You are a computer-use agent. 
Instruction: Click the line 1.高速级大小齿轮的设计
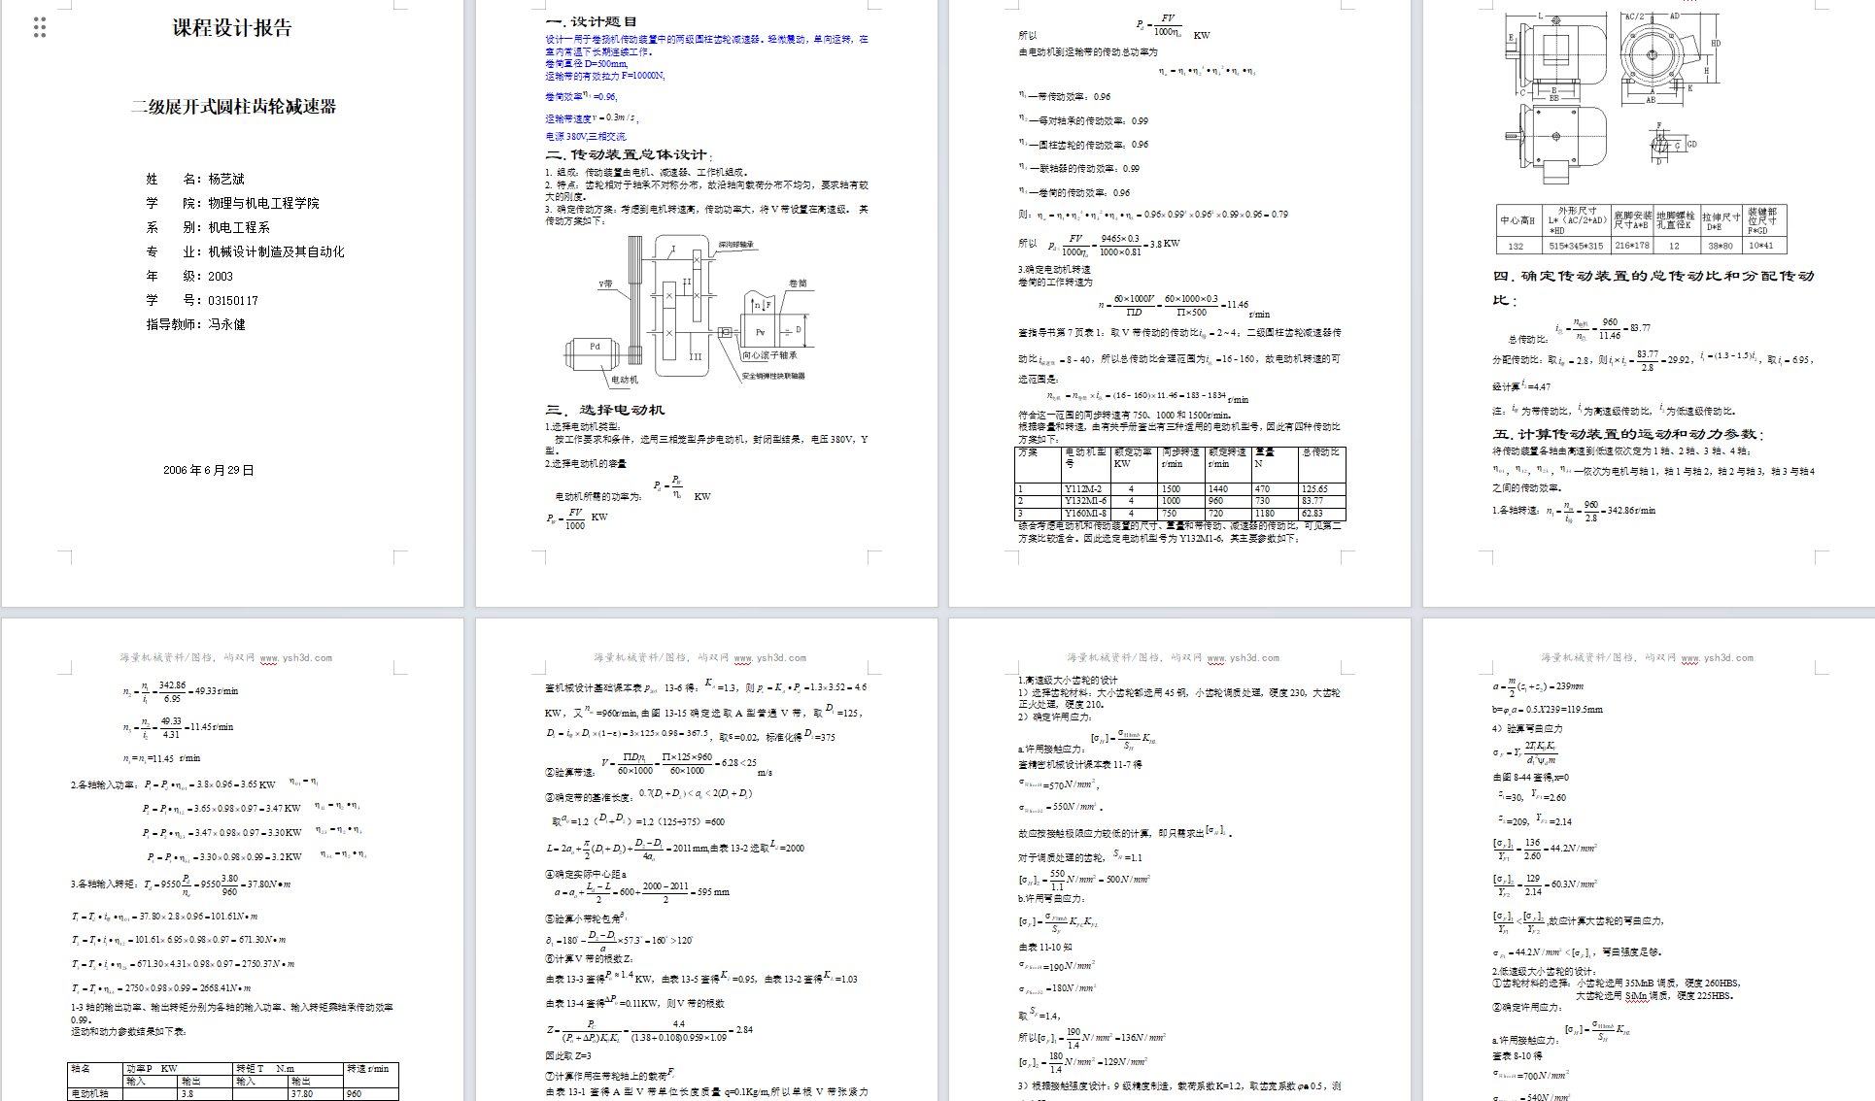pos(1068,681)
